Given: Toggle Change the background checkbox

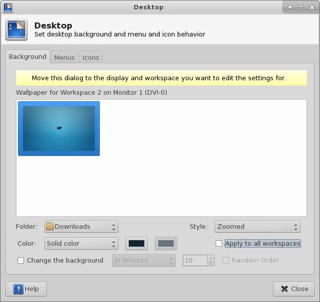Looking at the screenshot, I should tap(20, 260).
